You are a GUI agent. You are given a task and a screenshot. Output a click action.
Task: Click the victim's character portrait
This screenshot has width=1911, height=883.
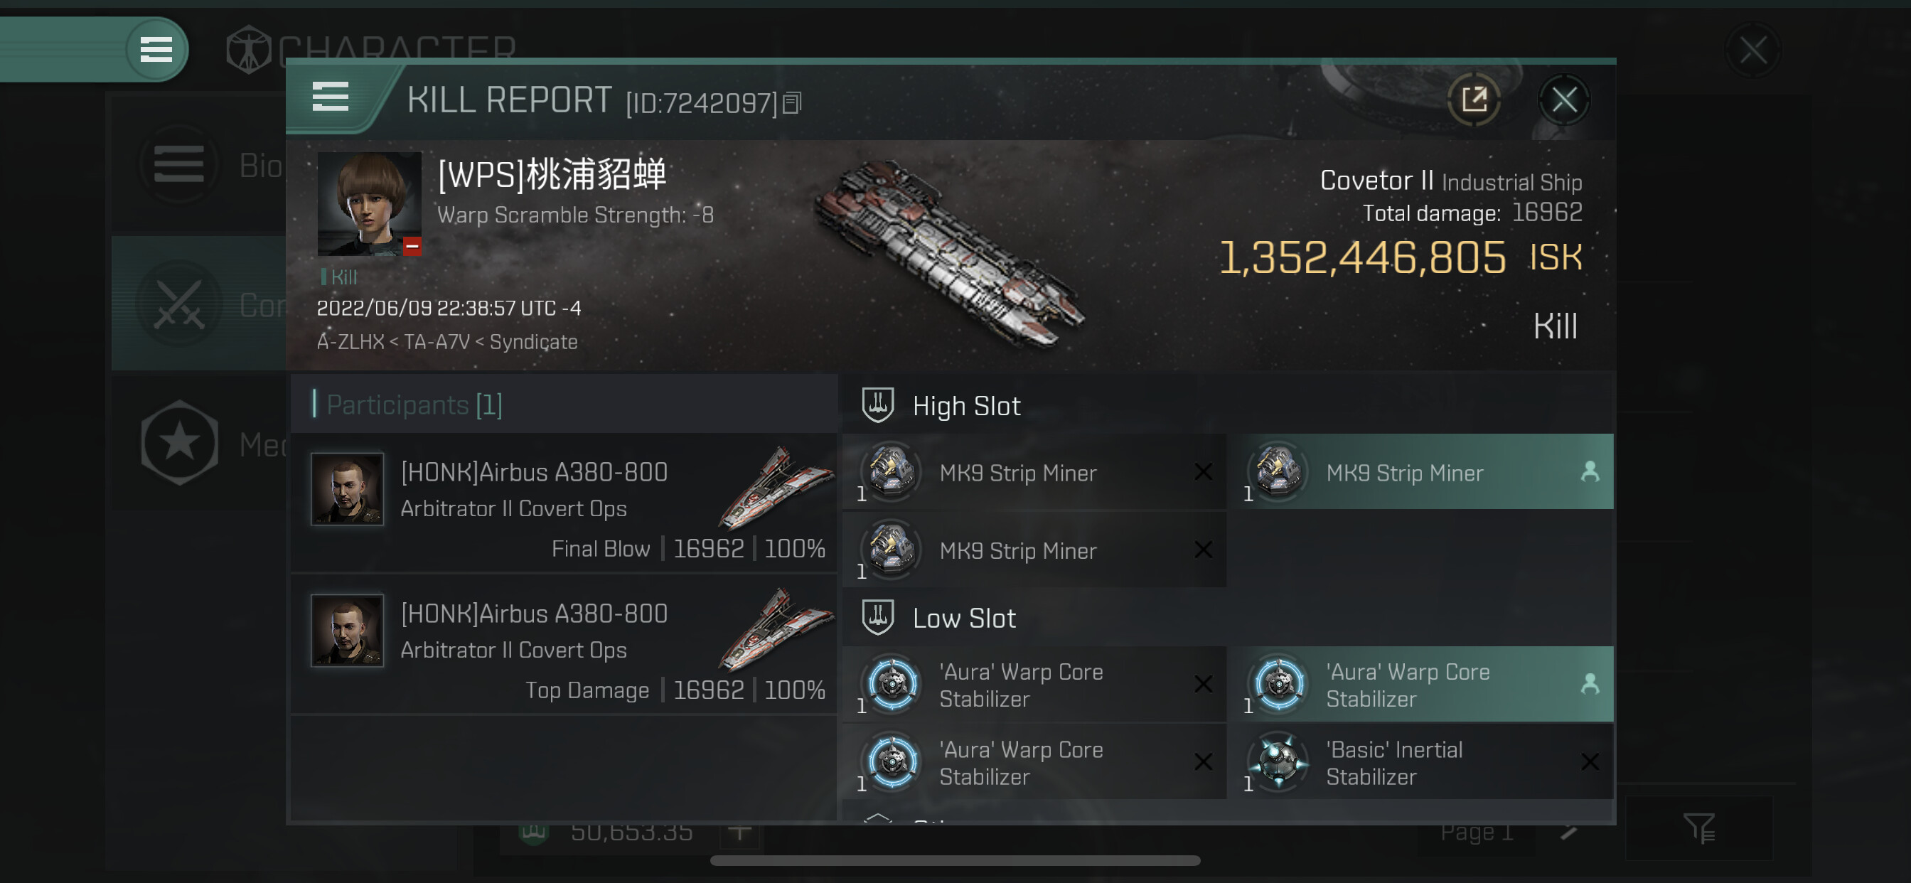(369, 204)
